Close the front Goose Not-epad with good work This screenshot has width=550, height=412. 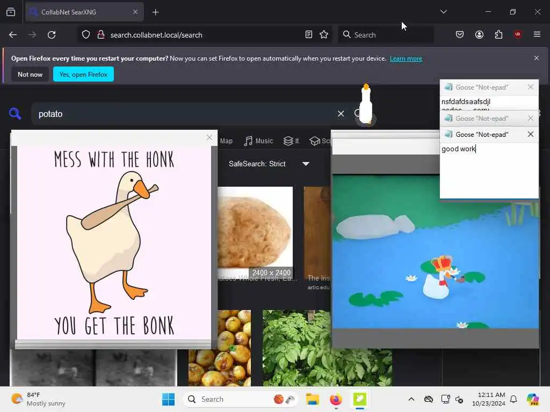click(x=530, y=134)
